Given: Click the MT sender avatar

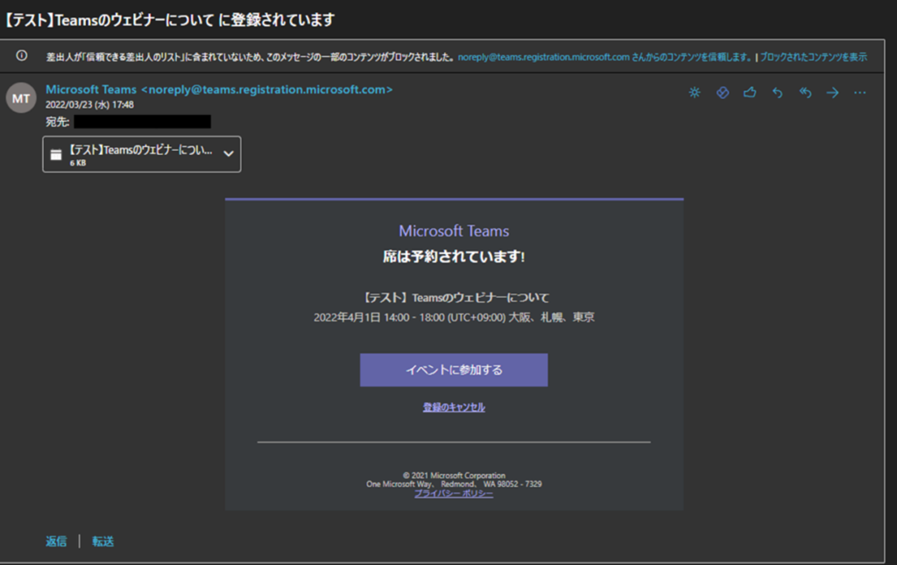Looking at the screenshot, I should point(21,97).
